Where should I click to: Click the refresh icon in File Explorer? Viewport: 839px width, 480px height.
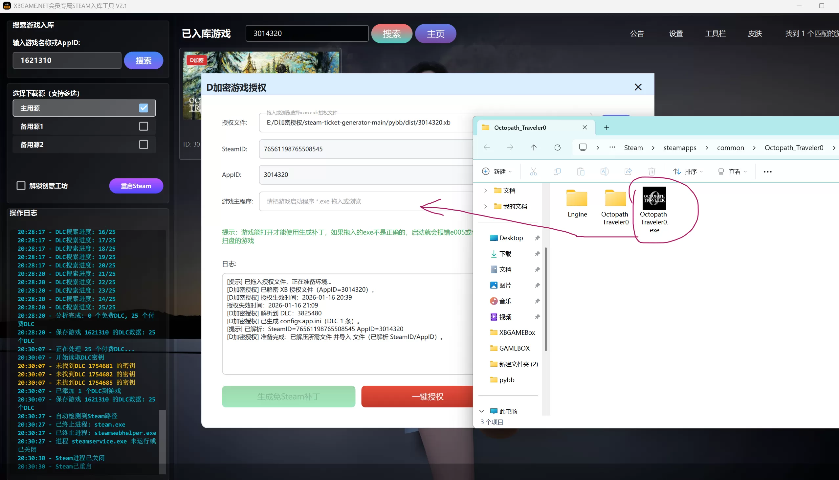click(557, 148)
